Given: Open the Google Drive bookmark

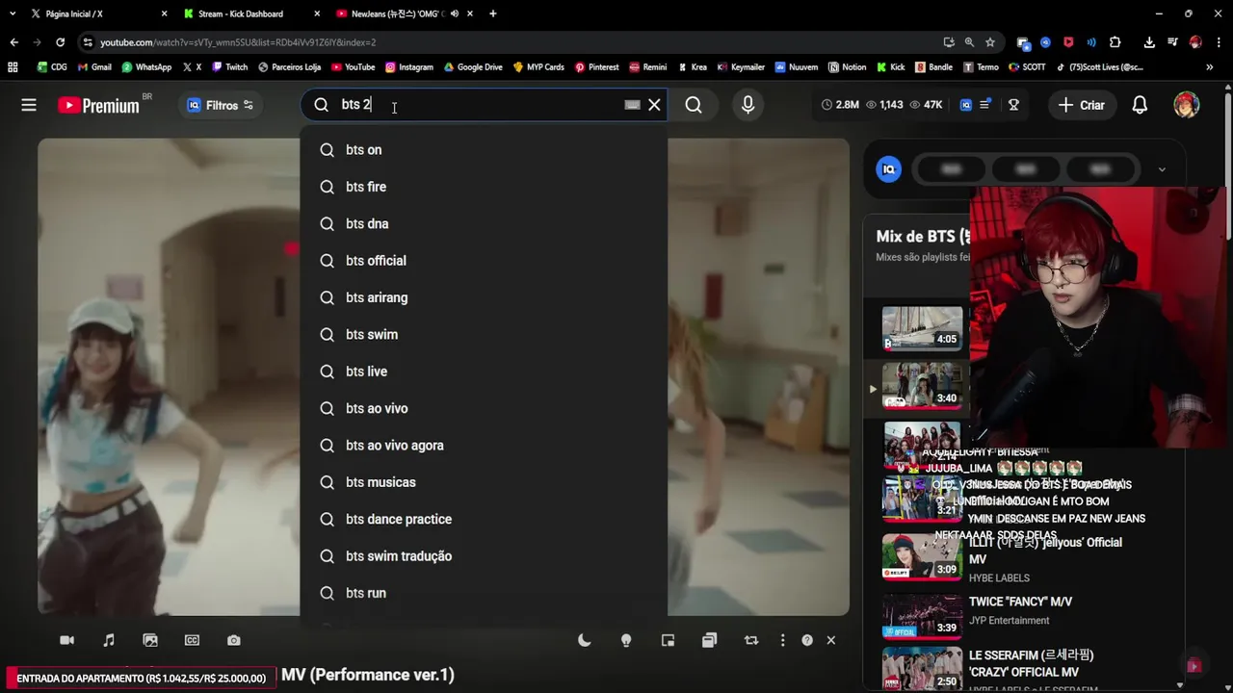Looking at the screenshot, I should click(x=472, y=67).
